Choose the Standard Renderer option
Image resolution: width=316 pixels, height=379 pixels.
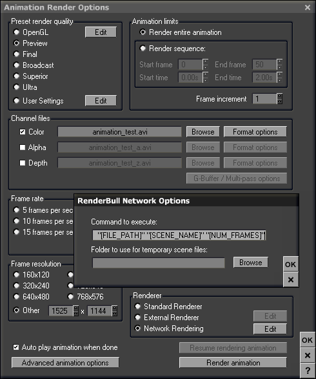pos(137,307)
